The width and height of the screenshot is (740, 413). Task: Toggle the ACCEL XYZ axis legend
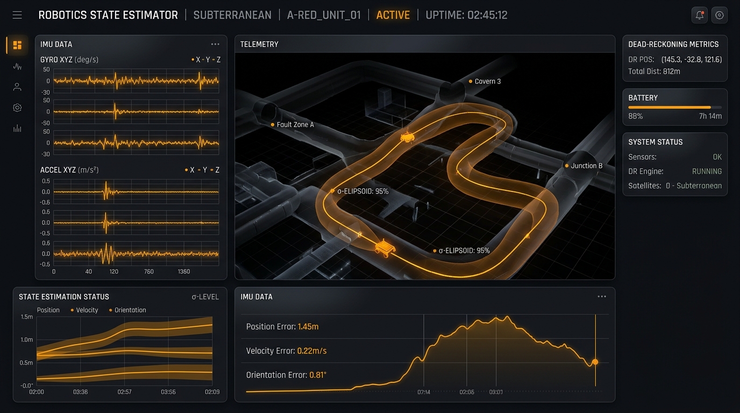[202, 170]
